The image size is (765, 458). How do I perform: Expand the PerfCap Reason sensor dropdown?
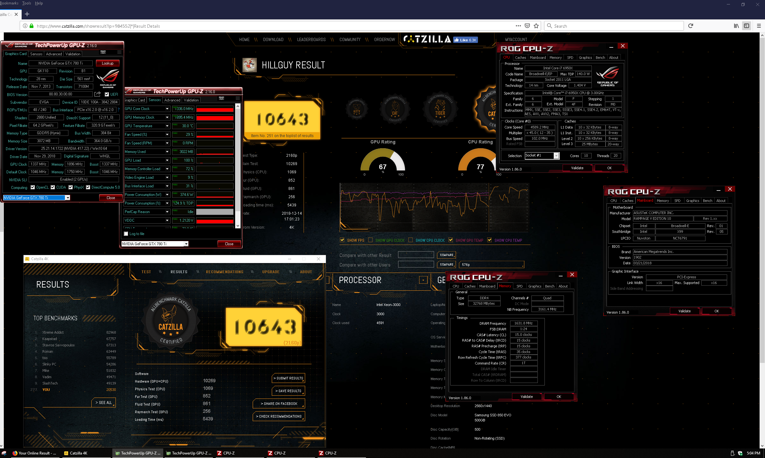(x=167, y=212)
